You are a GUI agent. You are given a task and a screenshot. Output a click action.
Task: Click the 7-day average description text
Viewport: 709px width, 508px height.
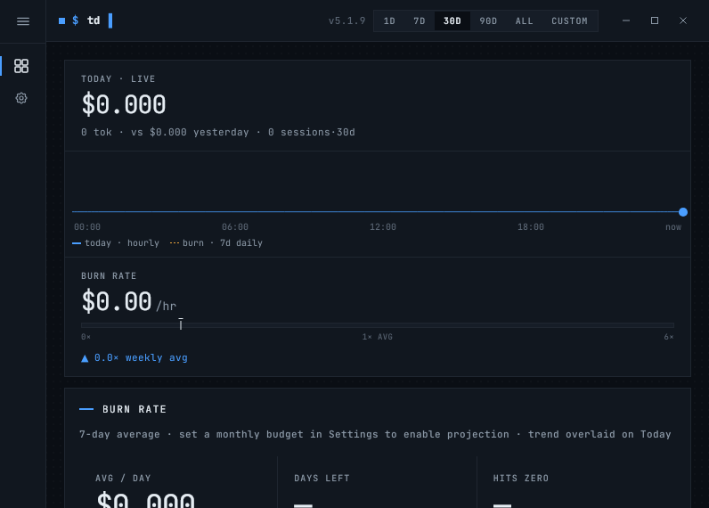[375, 434]
